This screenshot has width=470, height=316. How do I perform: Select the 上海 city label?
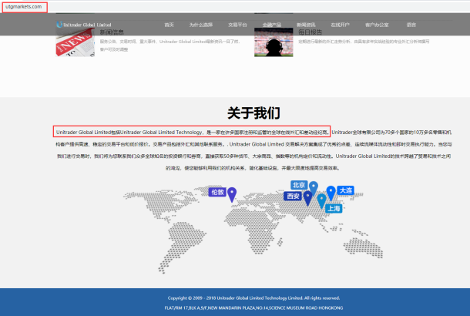click(x=334, y=208)
